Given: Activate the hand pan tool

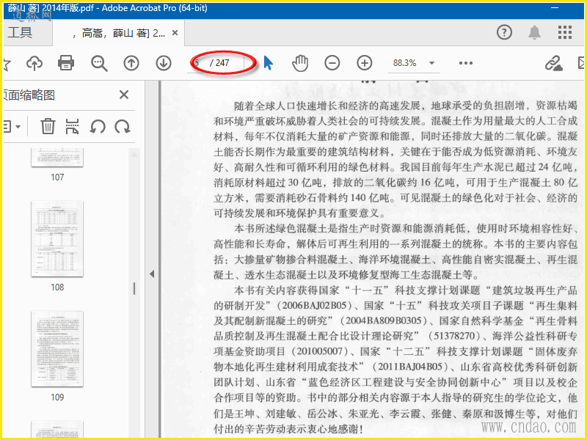Looking at the screenshot, I should 300,63.
